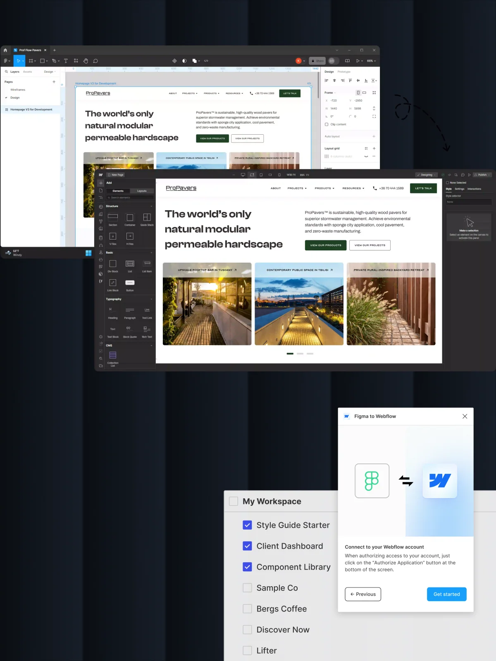496x661 pixels.
Task: Open the Designing mode dropdown in Webflow
Action: tap(427, 175)
